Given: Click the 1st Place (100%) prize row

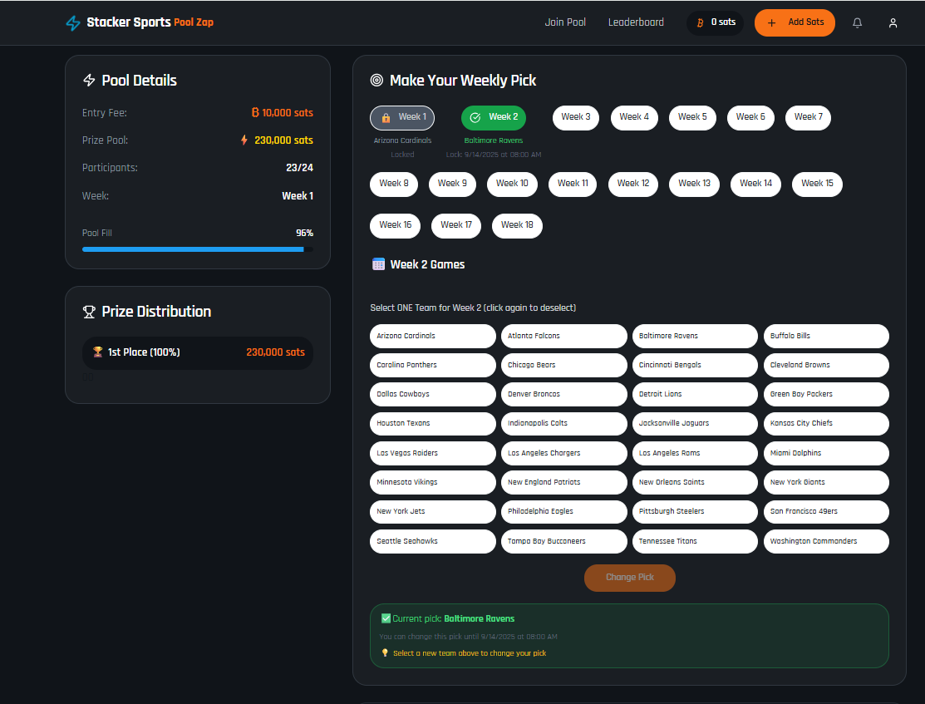Looking at the screenshot, I should (x=198, y=353).
